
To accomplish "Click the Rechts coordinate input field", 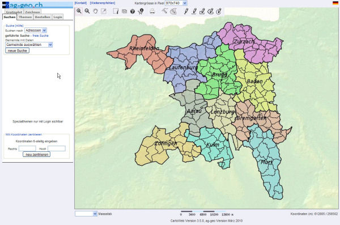I will click(x=27, y=148).
